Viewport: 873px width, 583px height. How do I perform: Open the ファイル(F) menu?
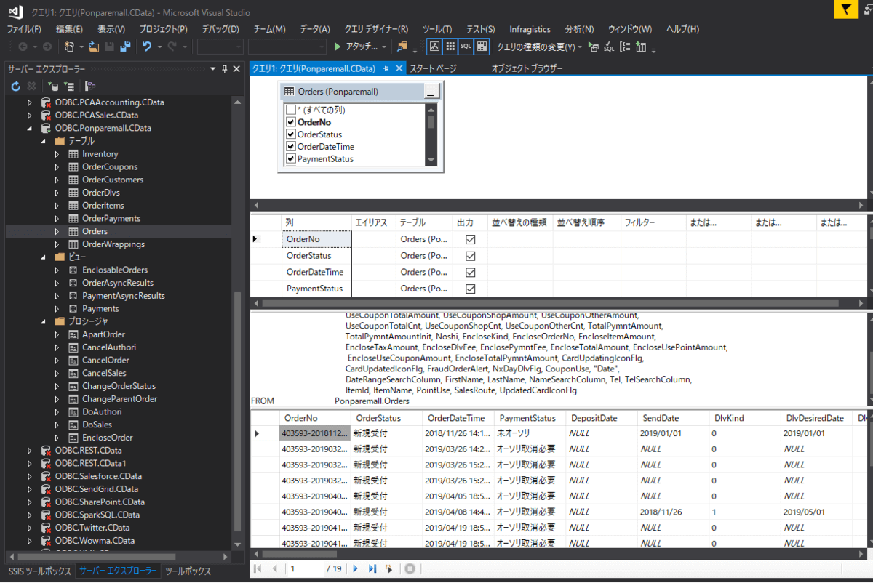(x=24, y=29)
